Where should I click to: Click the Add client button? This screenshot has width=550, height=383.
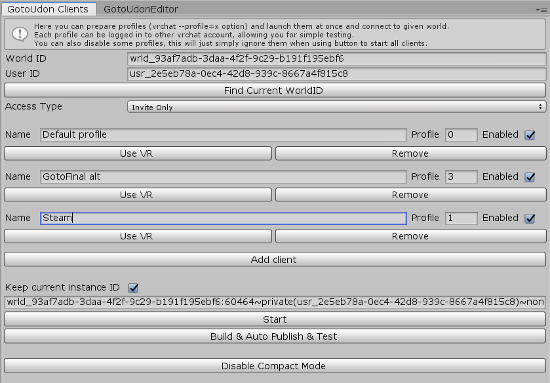275,260
